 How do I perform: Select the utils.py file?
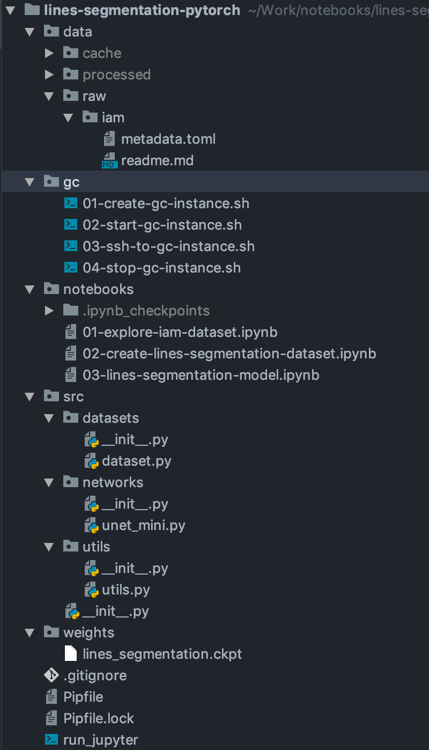[126, 590]
